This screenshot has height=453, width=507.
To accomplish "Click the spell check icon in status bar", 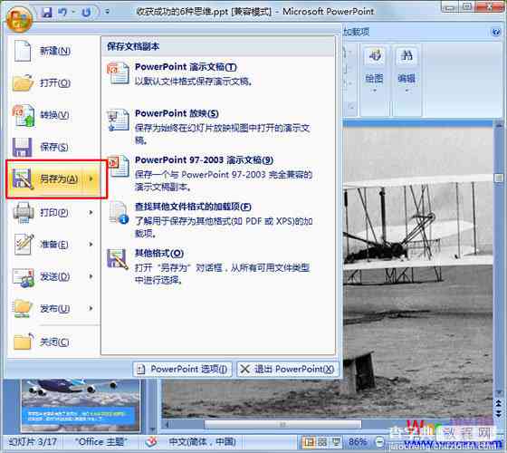I will click(x=151, y=442).
